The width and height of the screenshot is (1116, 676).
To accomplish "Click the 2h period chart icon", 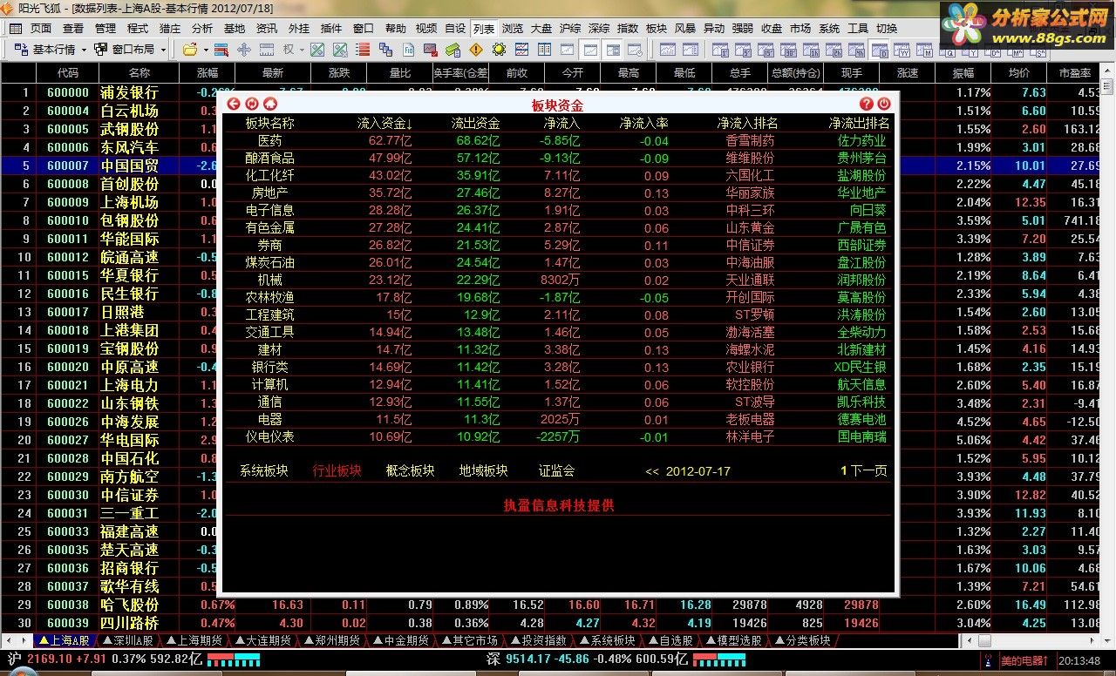I will tap(833, 50).
